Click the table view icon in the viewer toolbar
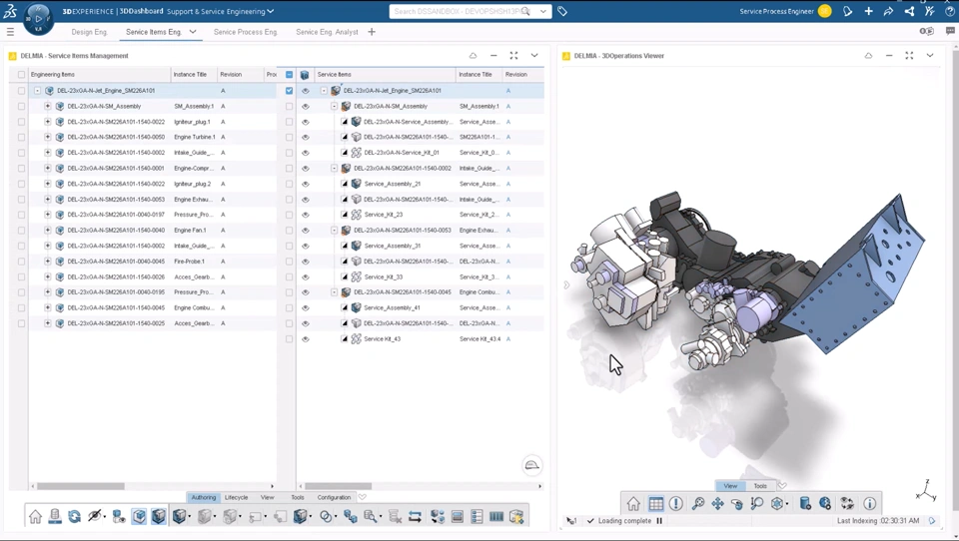Image resolution: width=959 pixels, height=541 pixels. (655, 504)
